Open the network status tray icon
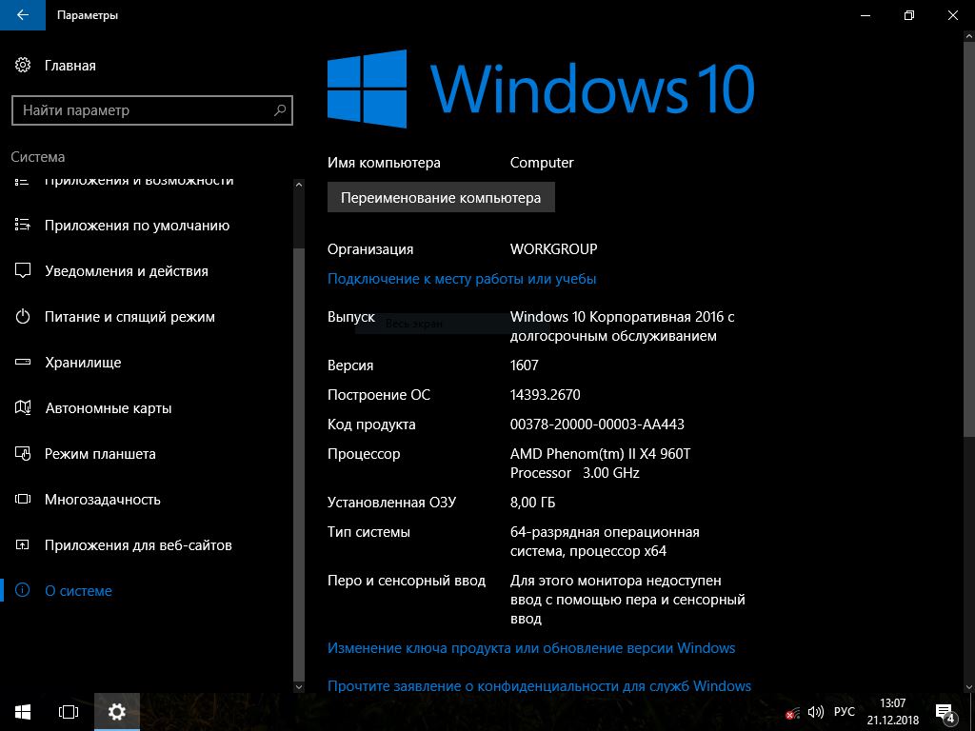 (x=792, y=712)
